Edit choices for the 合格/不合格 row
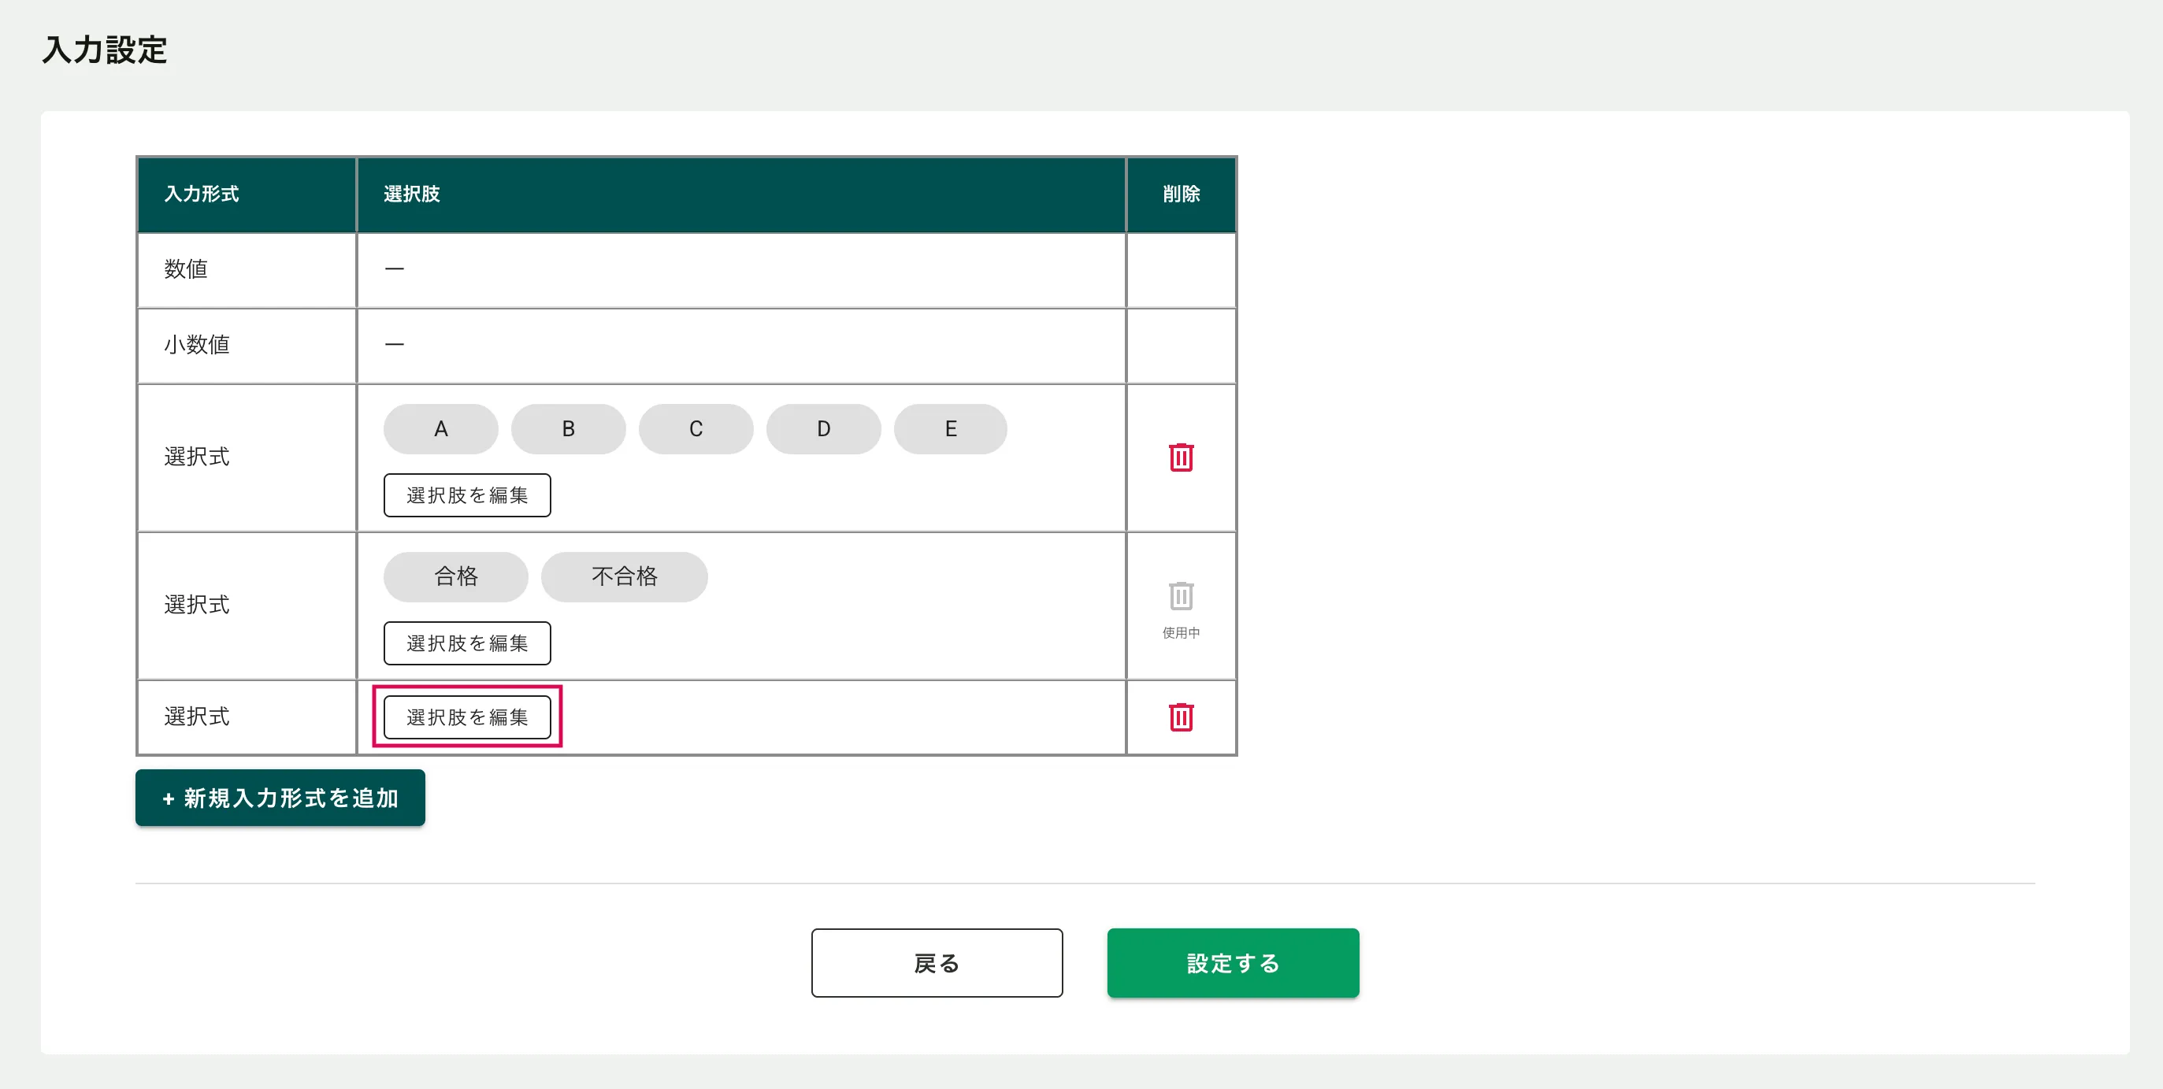Viewport: 2163px width, 1089px height. click(467, 643)
